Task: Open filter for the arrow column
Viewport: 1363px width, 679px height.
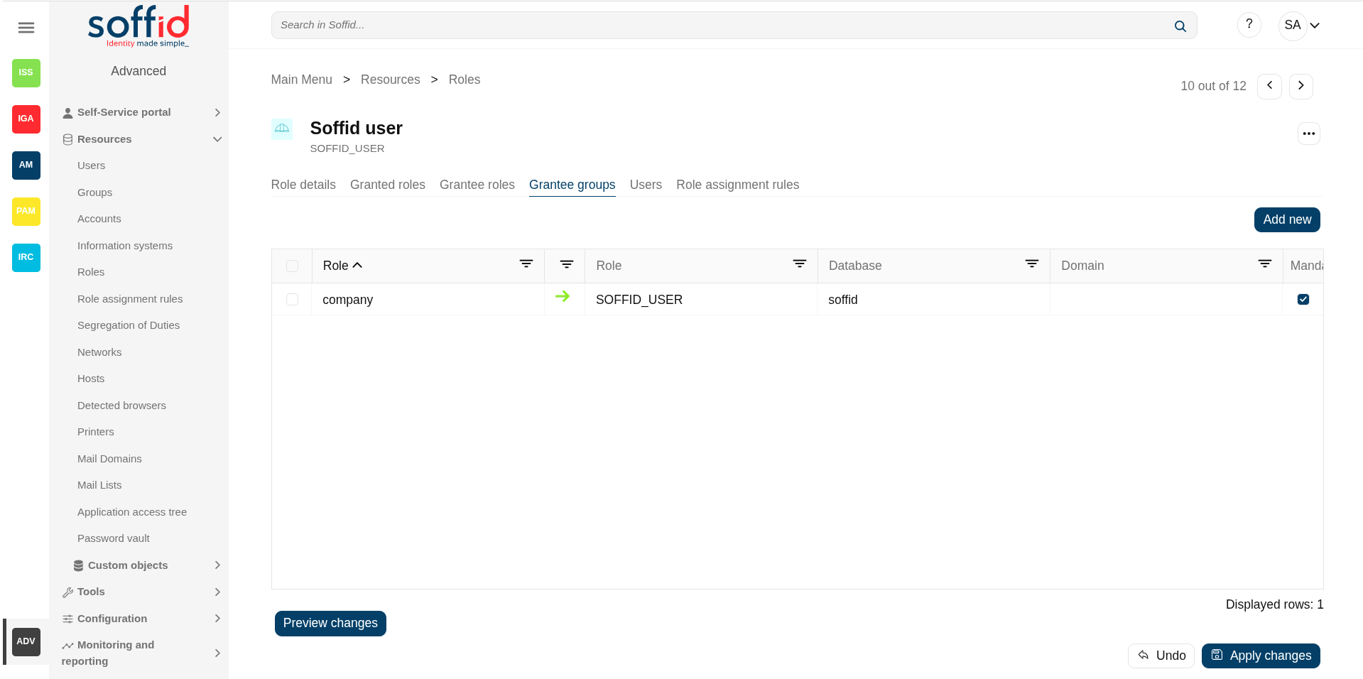Action: coord(567,264)
